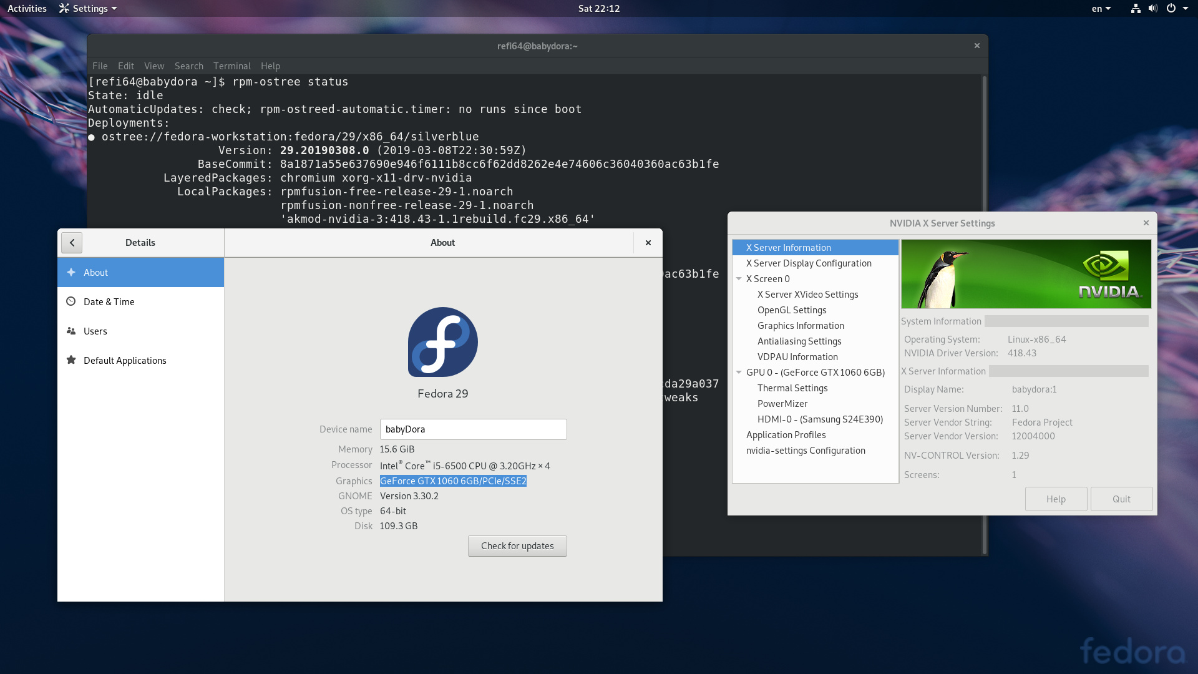Select HDMI-0 Samsung S24E390 item

click(816, 419)
